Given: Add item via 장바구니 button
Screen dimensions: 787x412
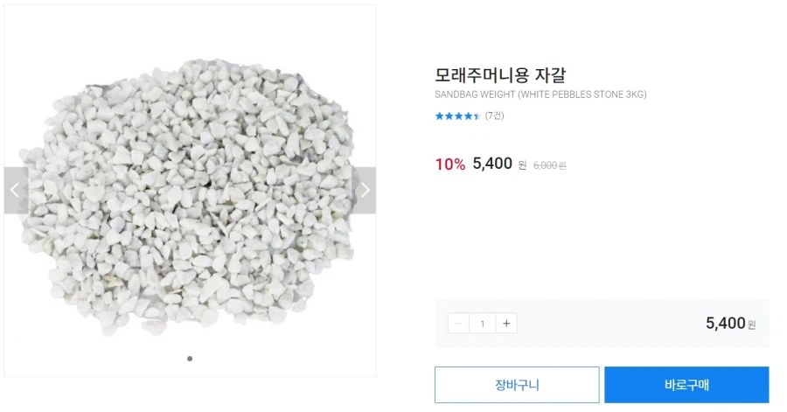Looking at the screenshot, I should tap(517, 385).
